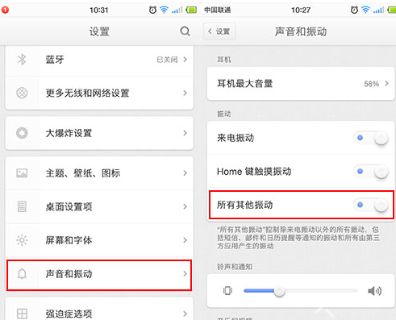Click the theme wallpaper picture icon

click(22, 173)
